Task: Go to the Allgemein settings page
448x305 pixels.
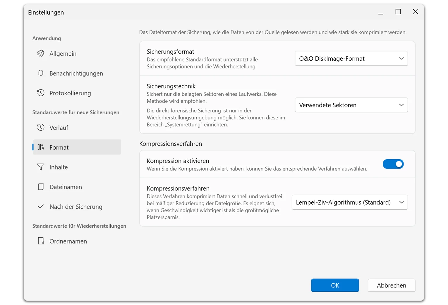Action: [77, 54]
